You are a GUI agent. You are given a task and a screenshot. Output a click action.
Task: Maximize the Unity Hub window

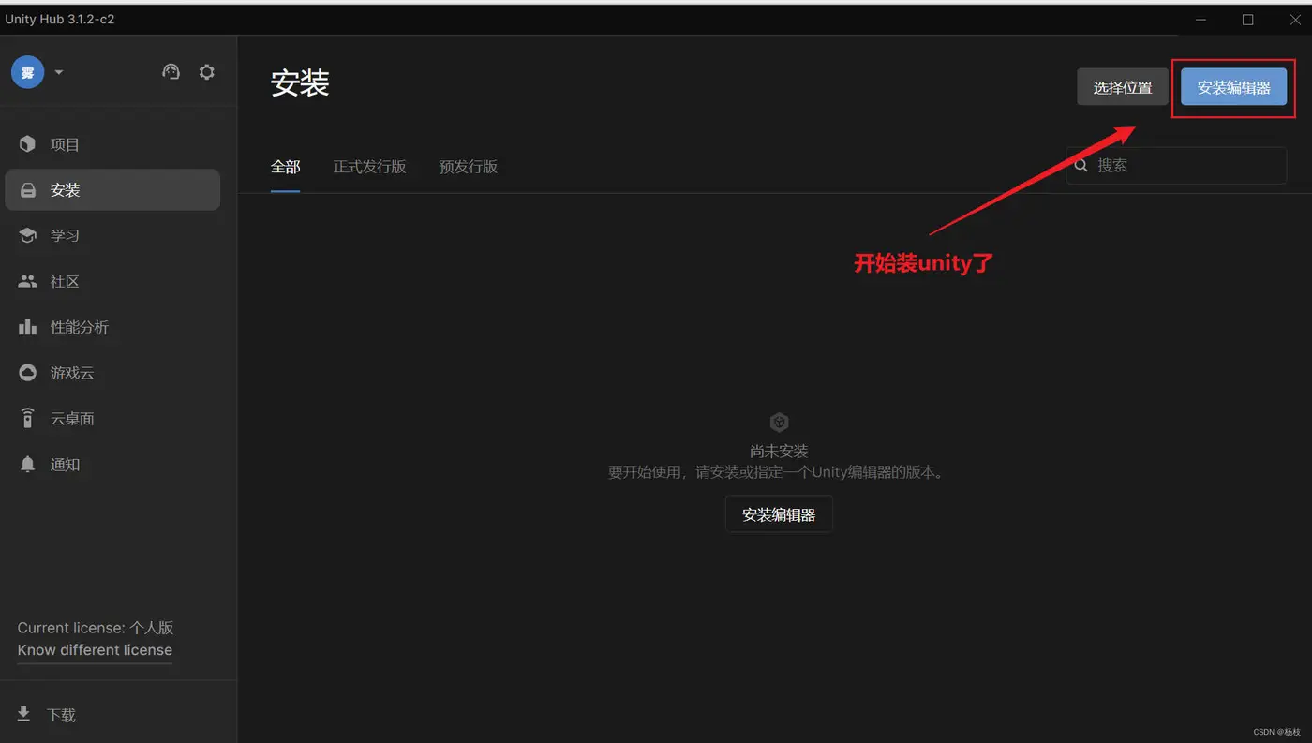click(x=1247, y=20)
